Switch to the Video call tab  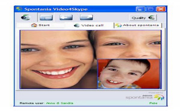(x=89, y=25)
